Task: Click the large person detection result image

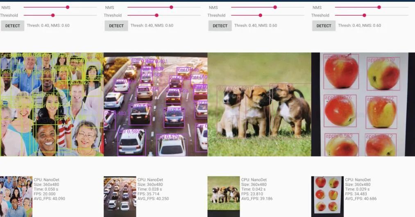Action: coord(52,104)
